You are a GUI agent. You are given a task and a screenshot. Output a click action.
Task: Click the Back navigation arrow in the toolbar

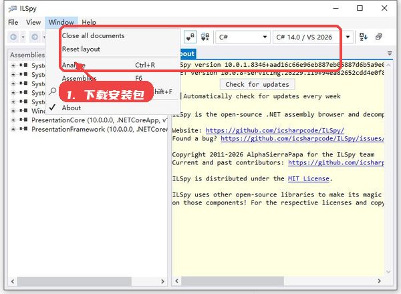(x=13, y=37)
